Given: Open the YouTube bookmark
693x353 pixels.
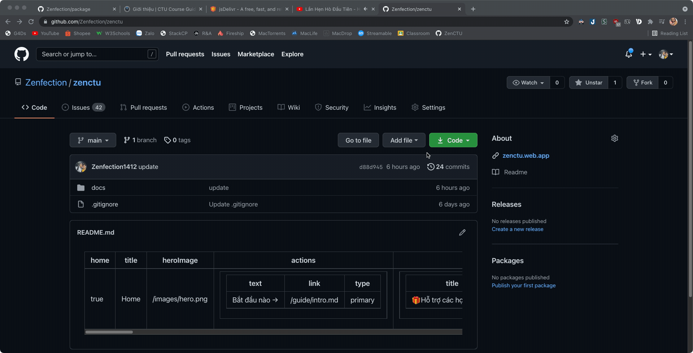Looking at the screenshot, I should (x=46, y=33).
